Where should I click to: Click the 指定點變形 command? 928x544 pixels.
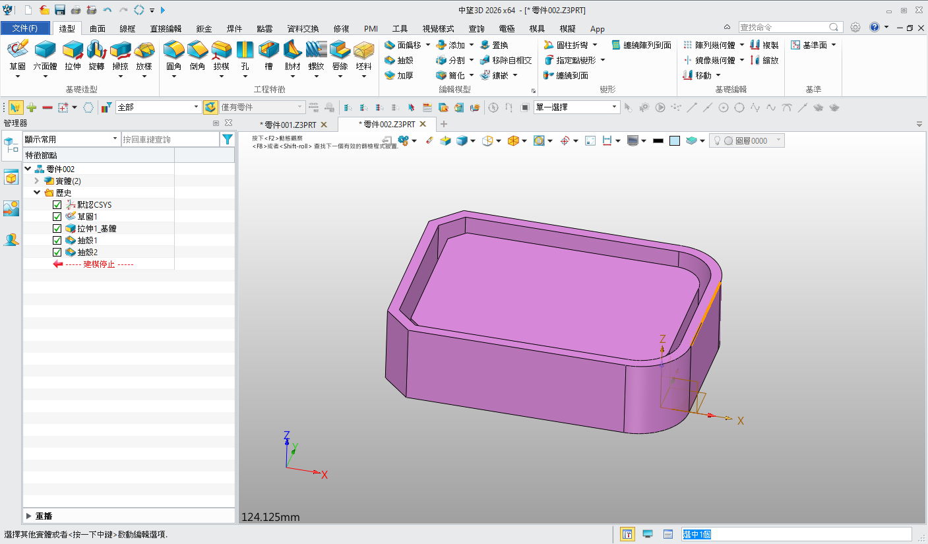click(569, 60)
